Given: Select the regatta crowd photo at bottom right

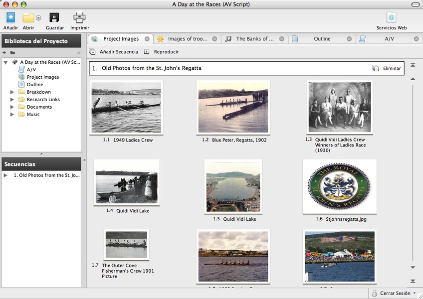Looking at the screenshot, I should click(x=340, y=257).
